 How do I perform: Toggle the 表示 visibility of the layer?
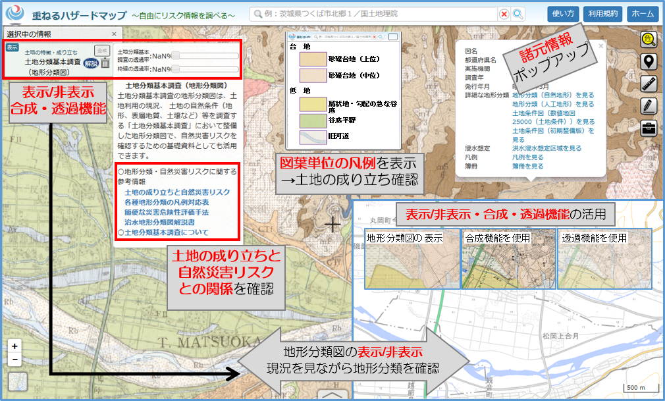point(12,47)
